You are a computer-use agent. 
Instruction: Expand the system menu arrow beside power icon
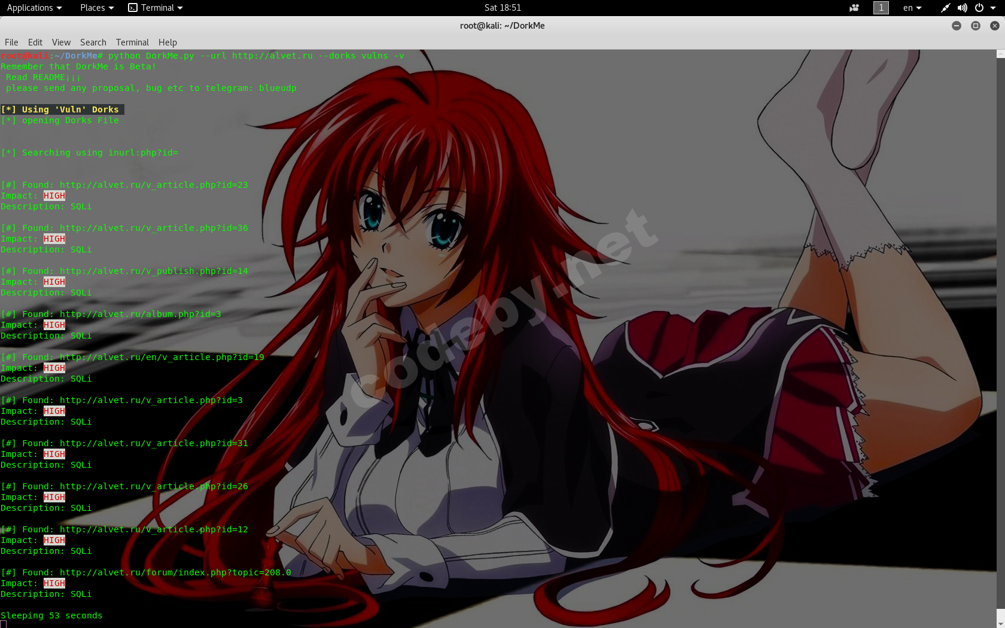993,8
